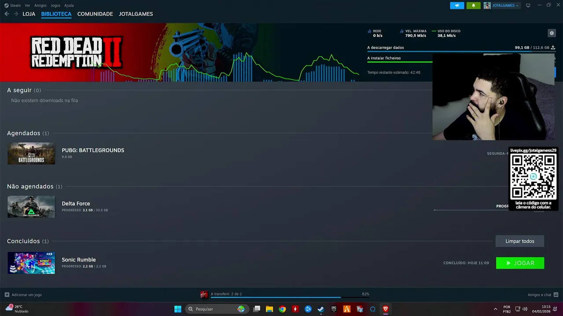This screenshot has height=316, width=563.
Task: Click the Agendados section header
Action: pos(28,133)
